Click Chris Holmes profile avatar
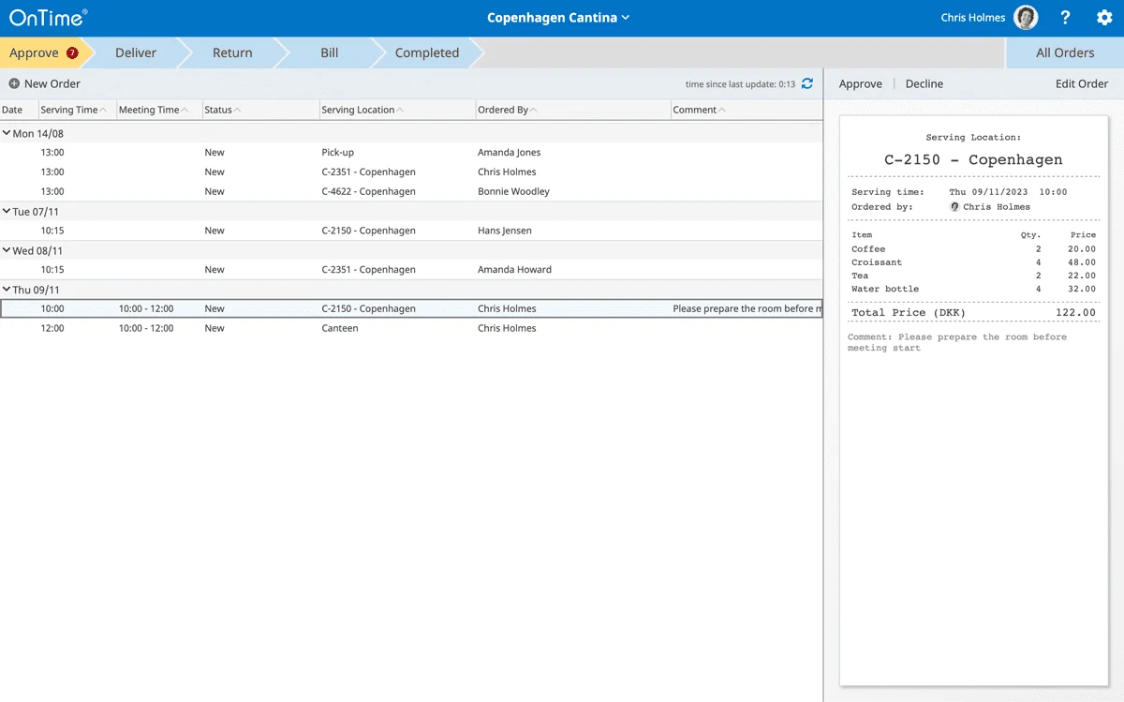Viewport: 1124px width, 702px height. (x=1026, y=18)
